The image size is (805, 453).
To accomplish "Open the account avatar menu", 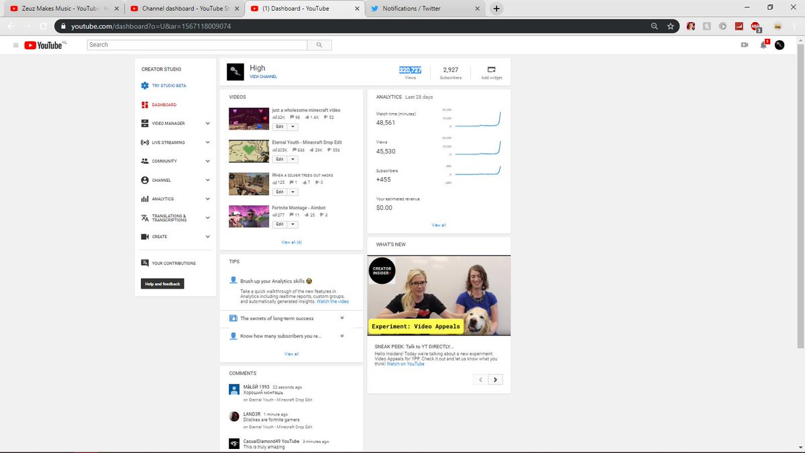I will (x=780, y=45).
